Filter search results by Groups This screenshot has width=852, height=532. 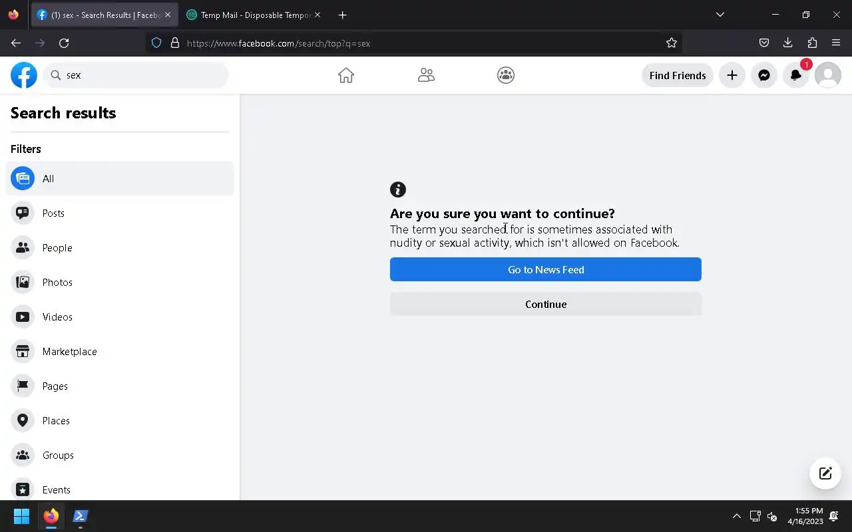point(120,455)
